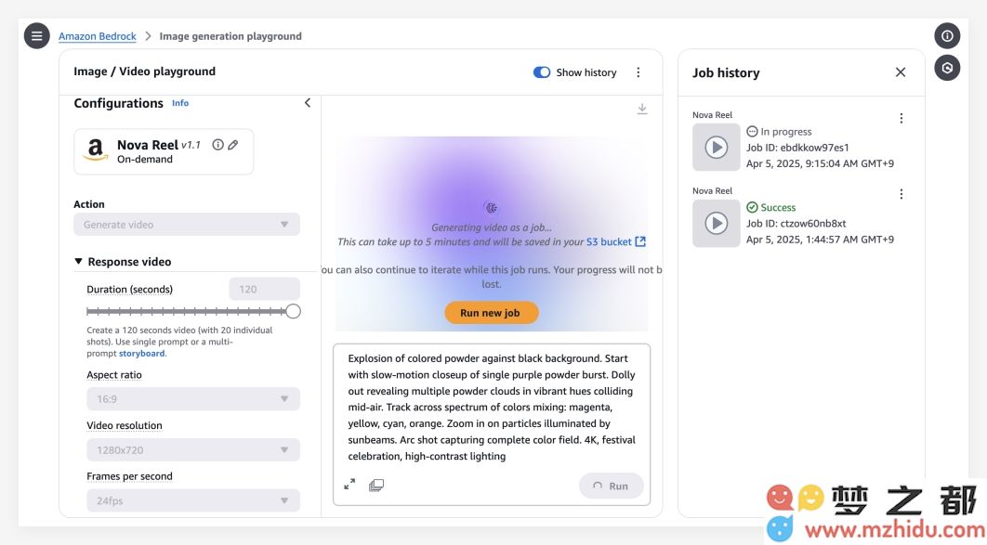This screenshot has width=987, height=545.
Task: Open options menu for the In progress job
Action: (901, 119)
